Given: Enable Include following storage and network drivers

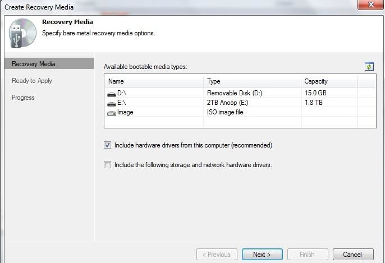Looking at the screenshot, I should point(107,164).
